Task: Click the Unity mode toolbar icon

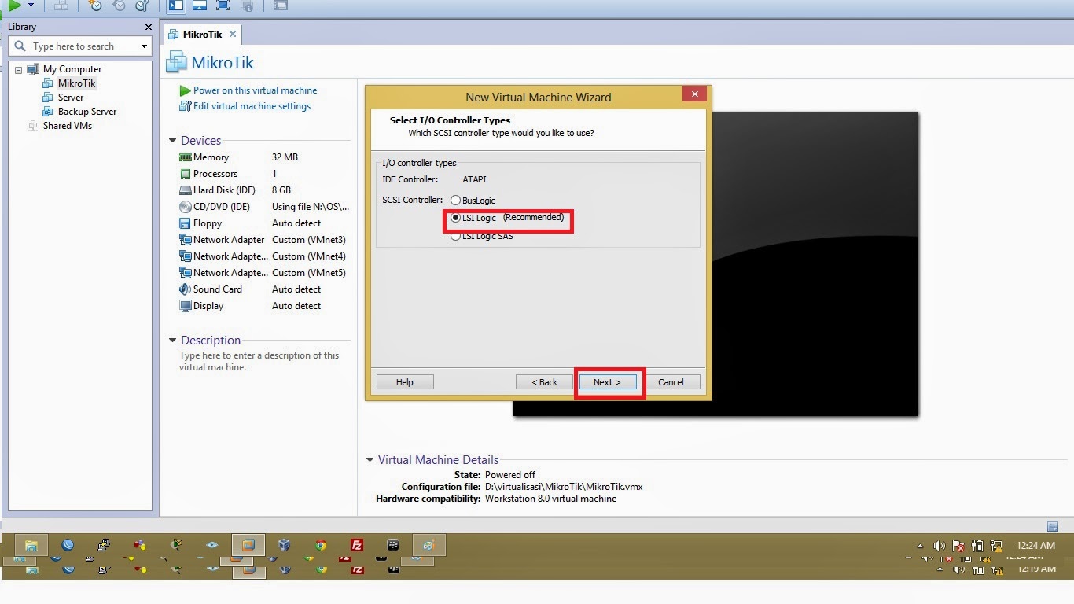Action: click(x=246, y=6)
